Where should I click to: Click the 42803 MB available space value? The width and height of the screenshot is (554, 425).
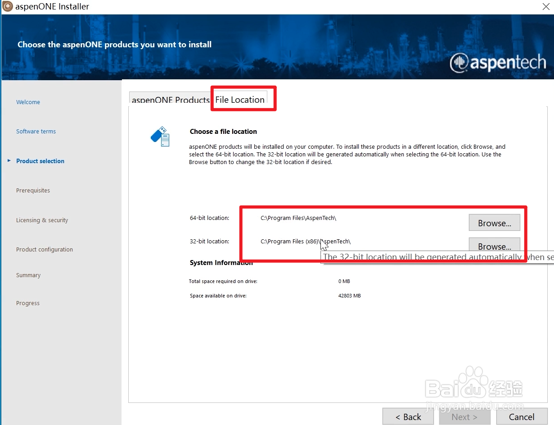[x=350, y=296]
